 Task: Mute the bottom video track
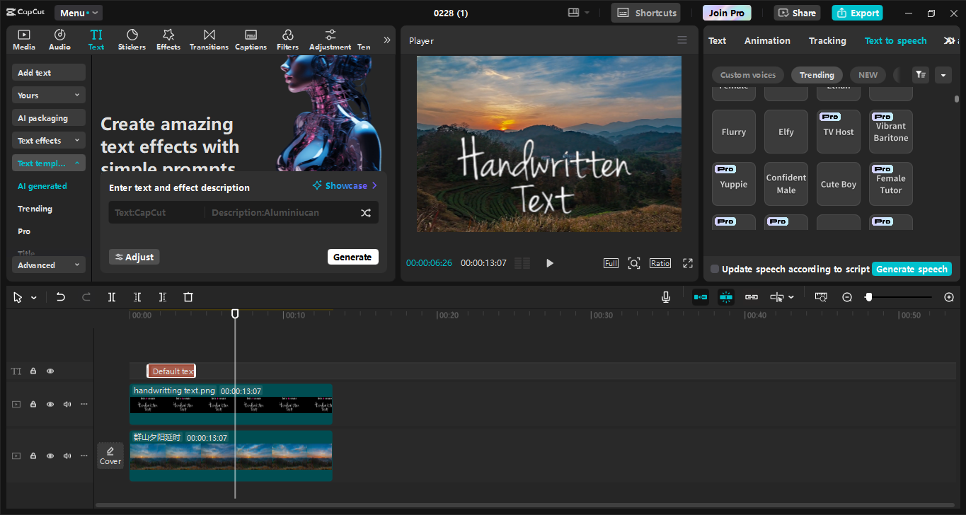pos(67,456)
